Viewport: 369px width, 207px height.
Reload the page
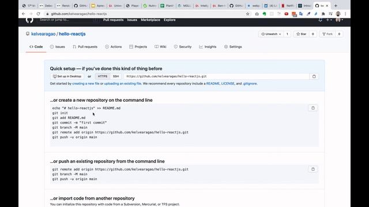pos(39,14)
